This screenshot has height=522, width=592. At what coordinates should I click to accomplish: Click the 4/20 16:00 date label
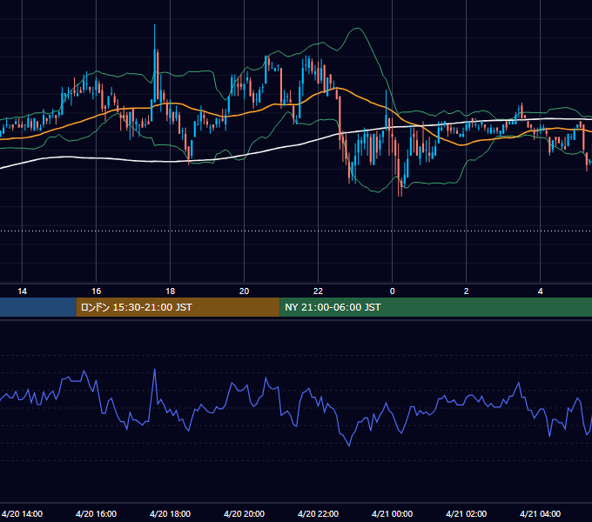[97, 513]
